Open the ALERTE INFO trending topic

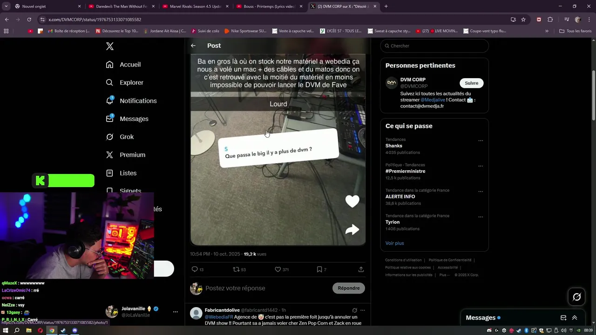pyautogui.click(x=400, y=197)
